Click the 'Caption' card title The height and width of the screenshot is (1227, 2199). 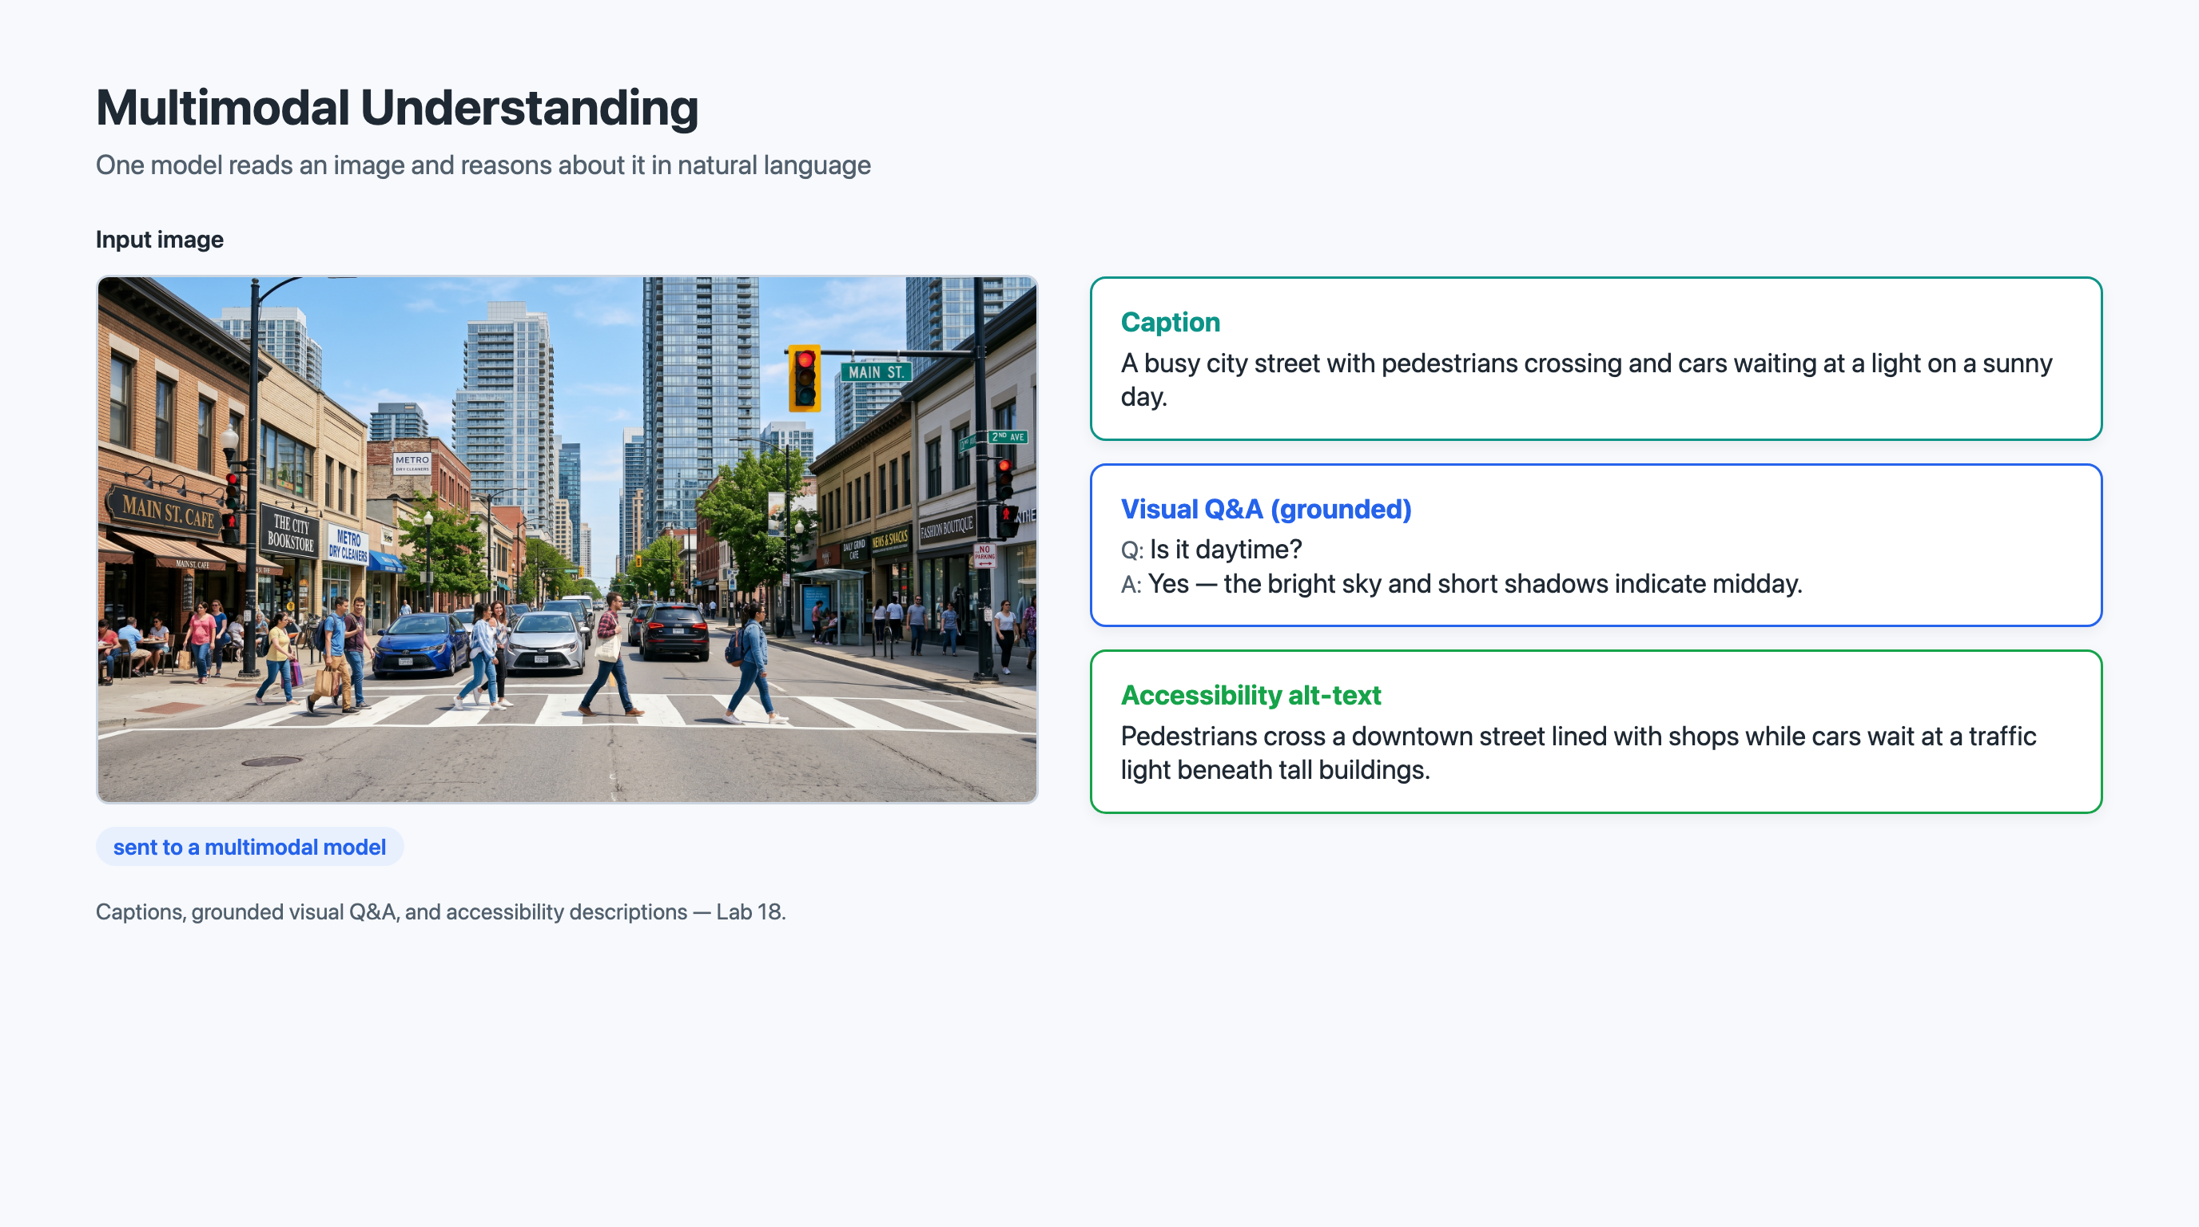click(x=1171, y=322)
